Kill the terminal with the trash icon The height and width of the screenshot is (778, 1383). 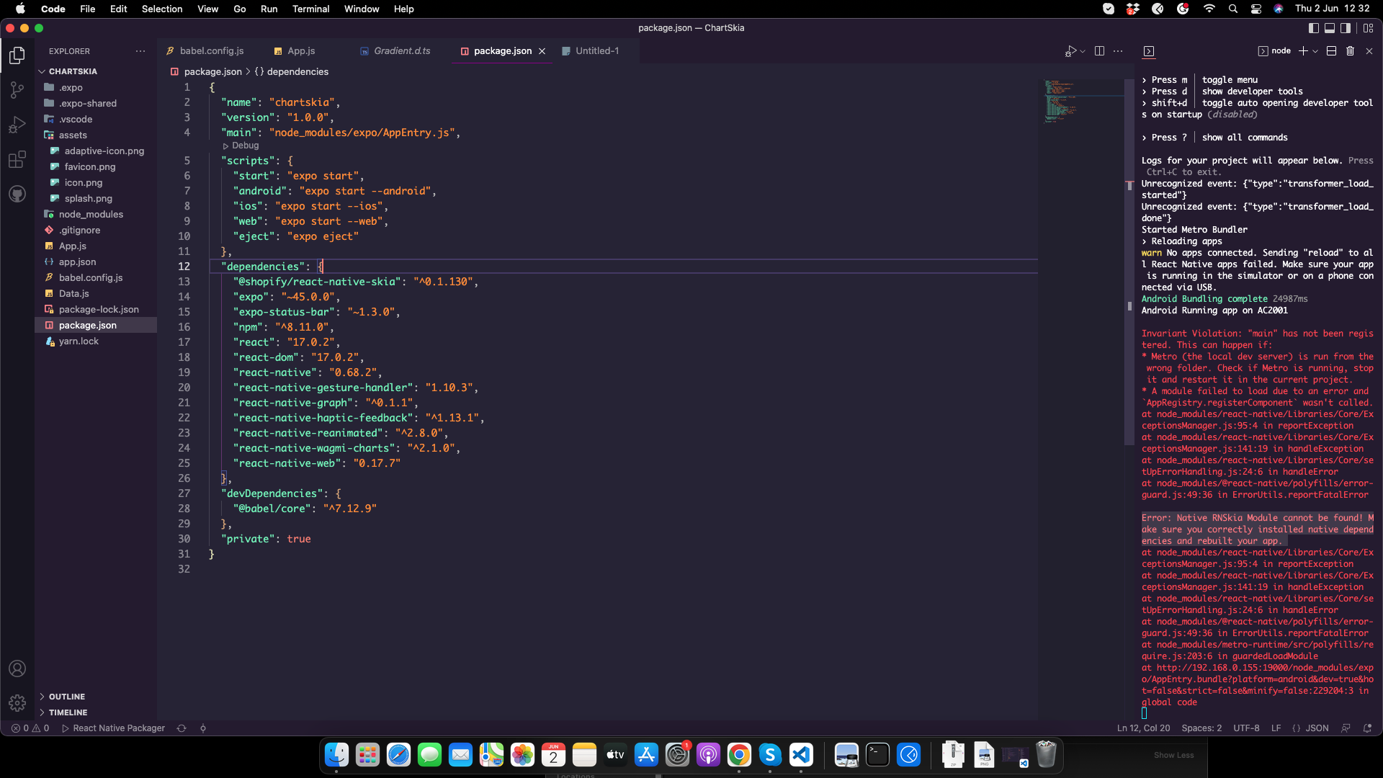click(x=1349, y=51)
